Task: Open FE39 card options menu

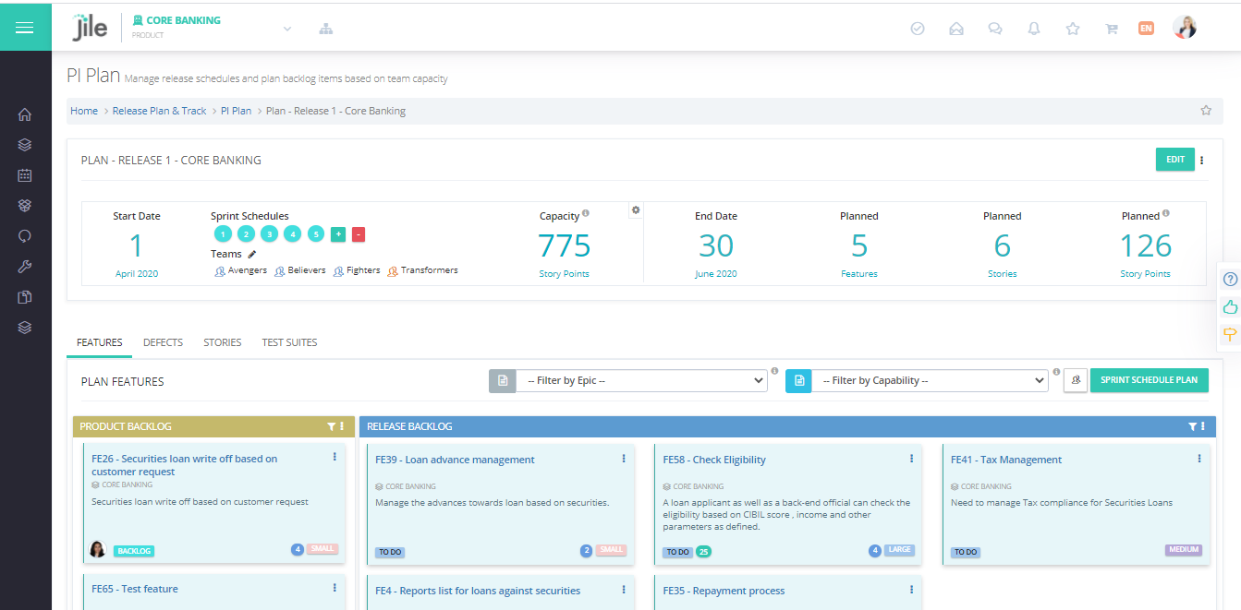Action: pos(624,459)
